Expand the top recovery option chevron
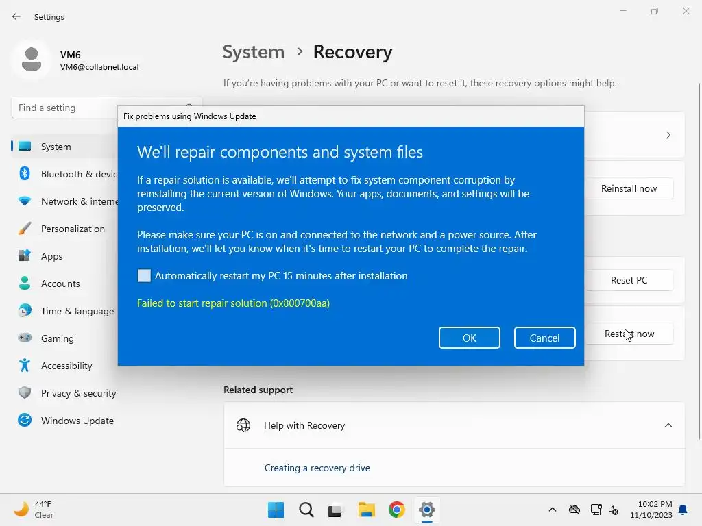Viewport: 702px width, 526px height. (x=668, y=135)
